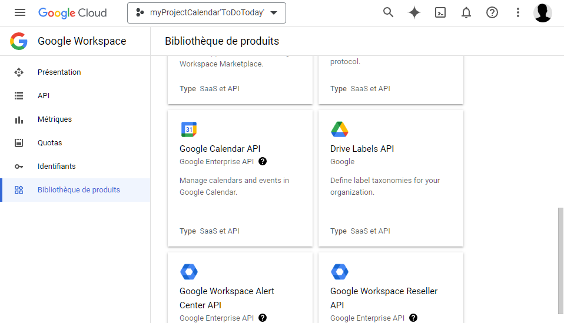Click the vertical page scrollbar thumb
564x323 pixels.
point(560,261)
